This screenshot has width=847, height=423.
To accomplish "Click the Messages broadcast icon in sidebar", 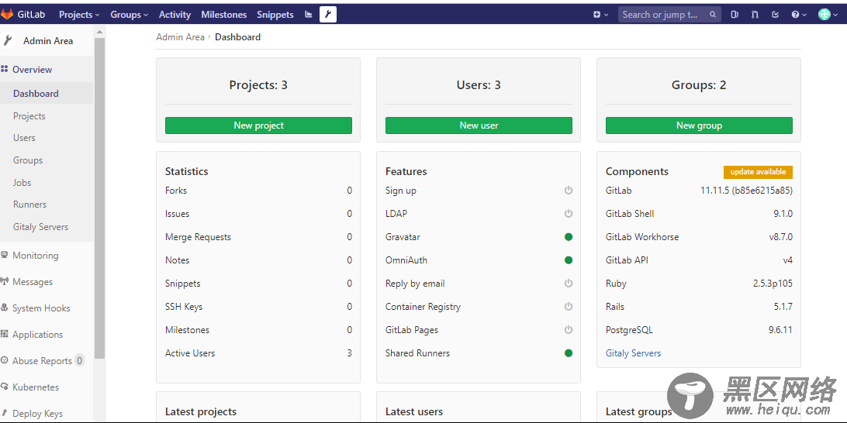I will [5, 282].
